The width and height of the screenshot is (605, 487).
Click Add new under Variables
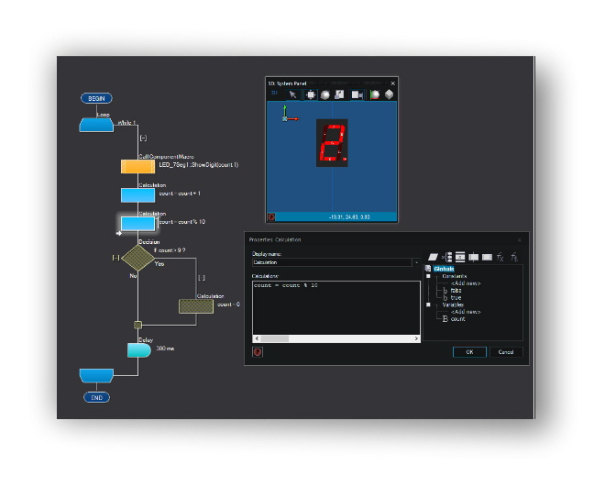click(x=466, y=312)
